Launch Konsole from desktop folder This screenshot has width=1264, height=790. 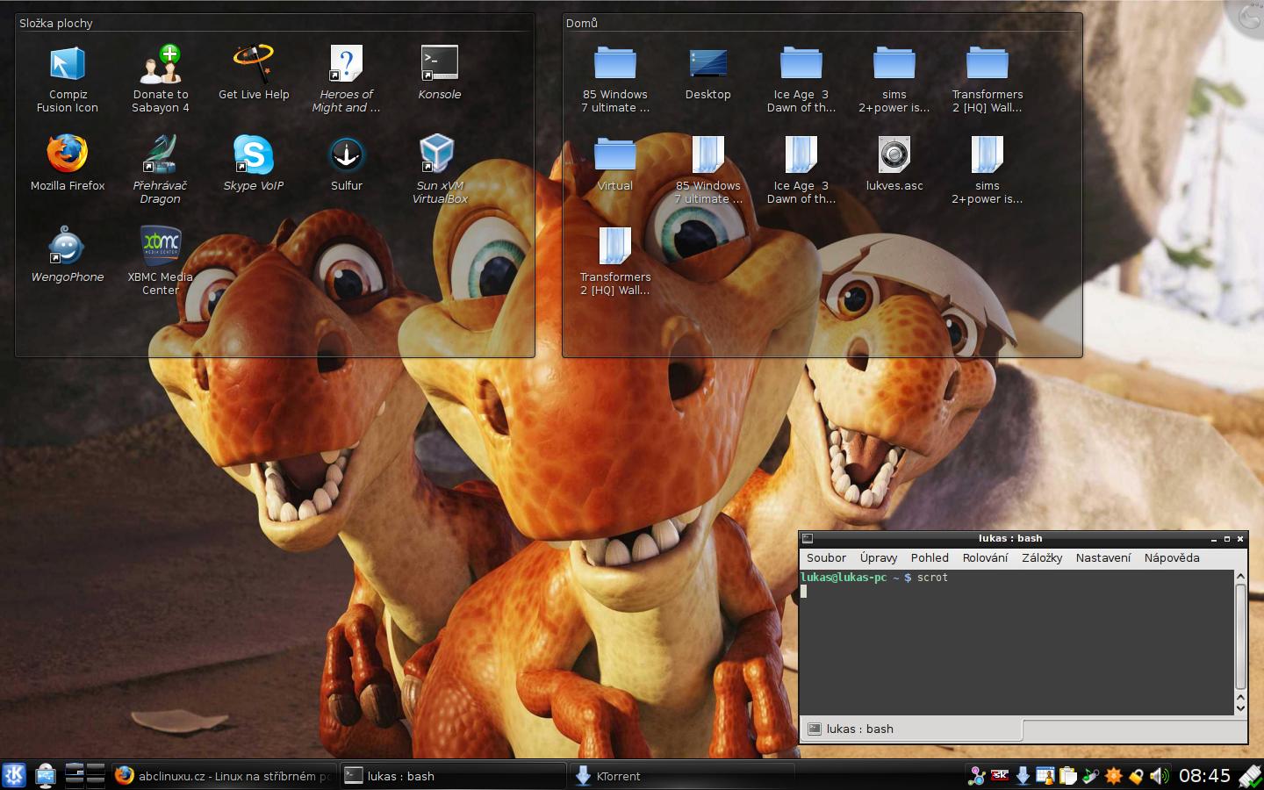coord(440,73)
